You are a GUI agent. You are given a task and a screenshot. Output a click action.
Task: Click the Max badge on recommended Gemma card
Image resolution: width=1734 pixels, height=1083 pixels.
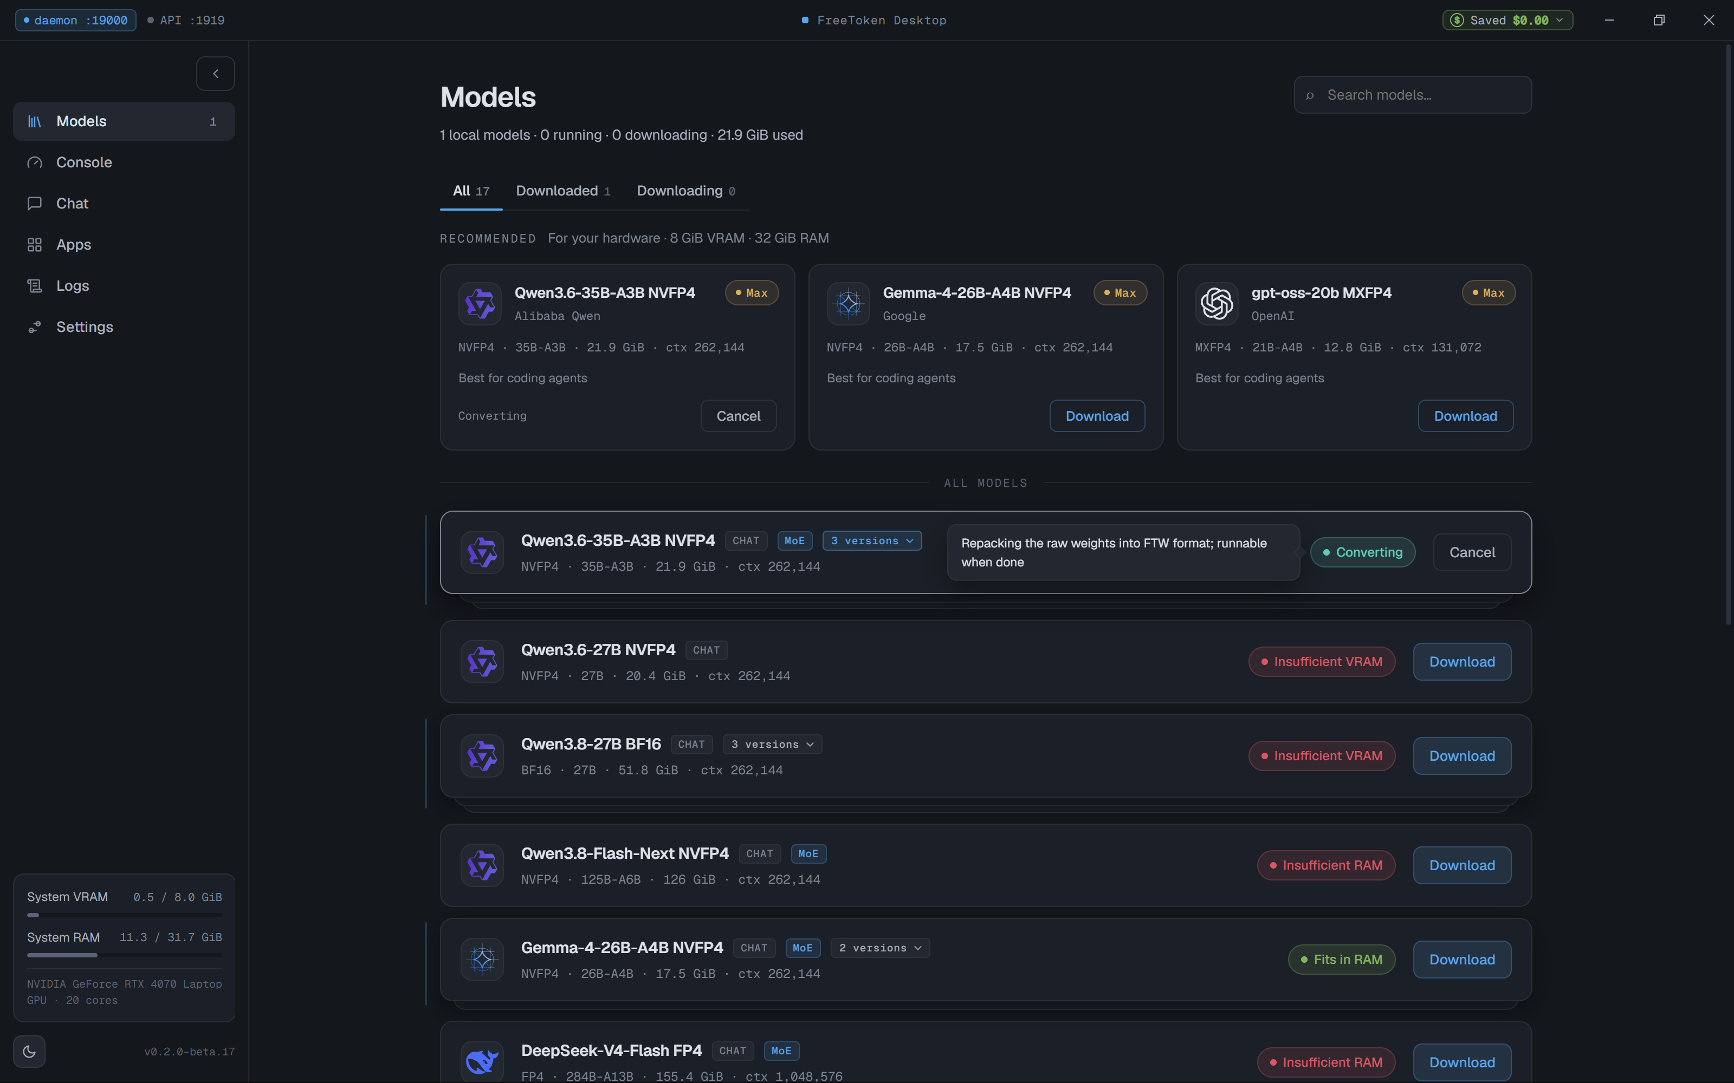coord(1120,293)
